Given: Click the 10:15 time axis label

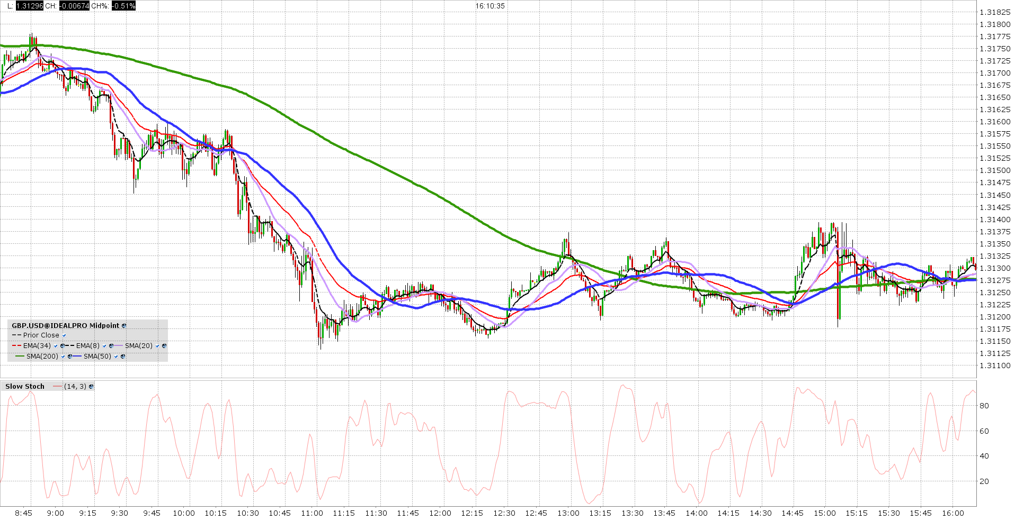Looking at the screenshot, I should [x=216, y=513].
